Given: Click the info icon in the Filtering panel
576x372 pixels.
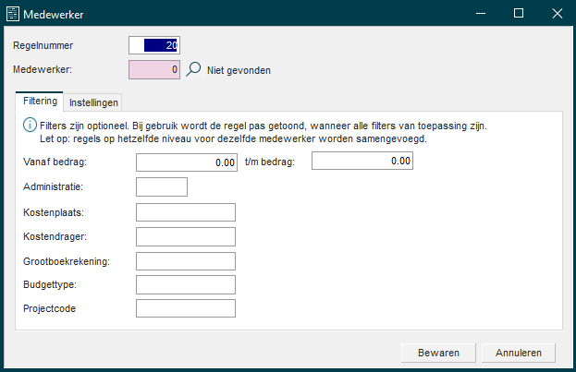Looking at the screenshot, I should tap(30, 125).
